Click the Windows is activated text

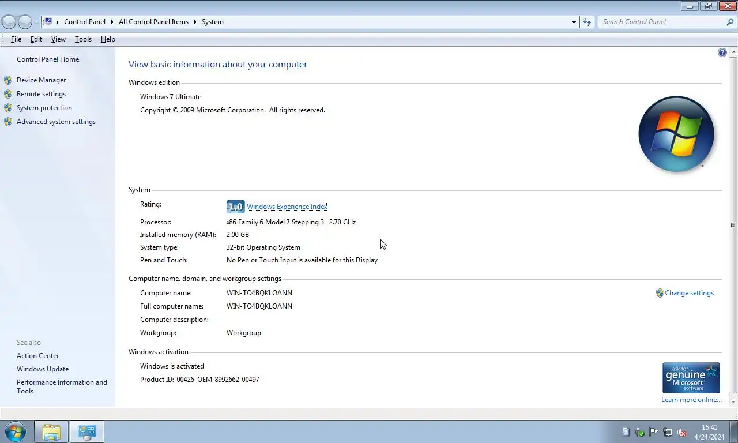coord(172,366)
